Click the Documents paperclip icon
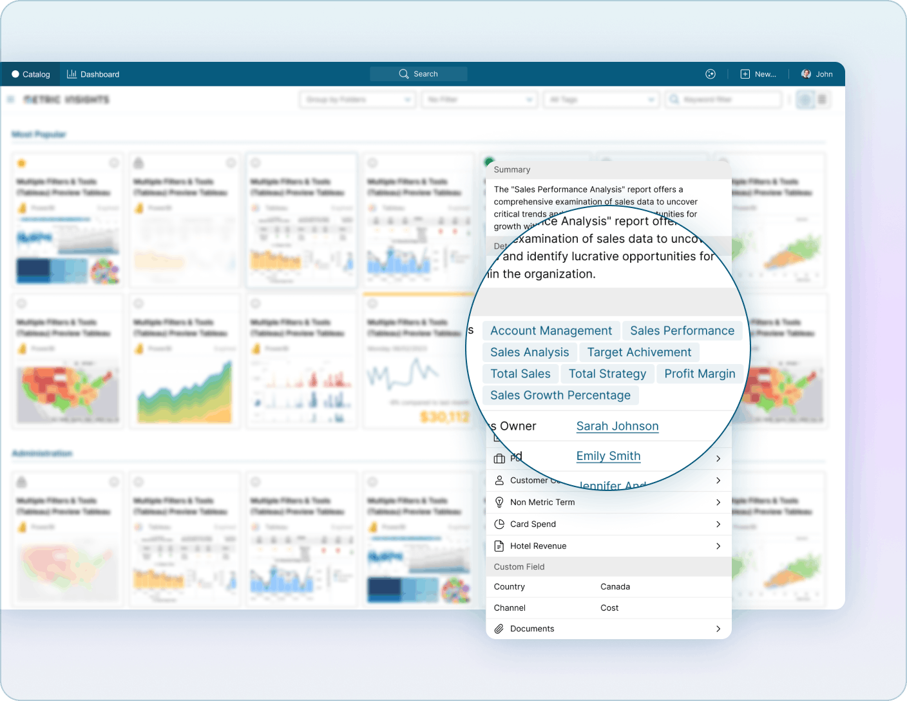 [498, 628]
